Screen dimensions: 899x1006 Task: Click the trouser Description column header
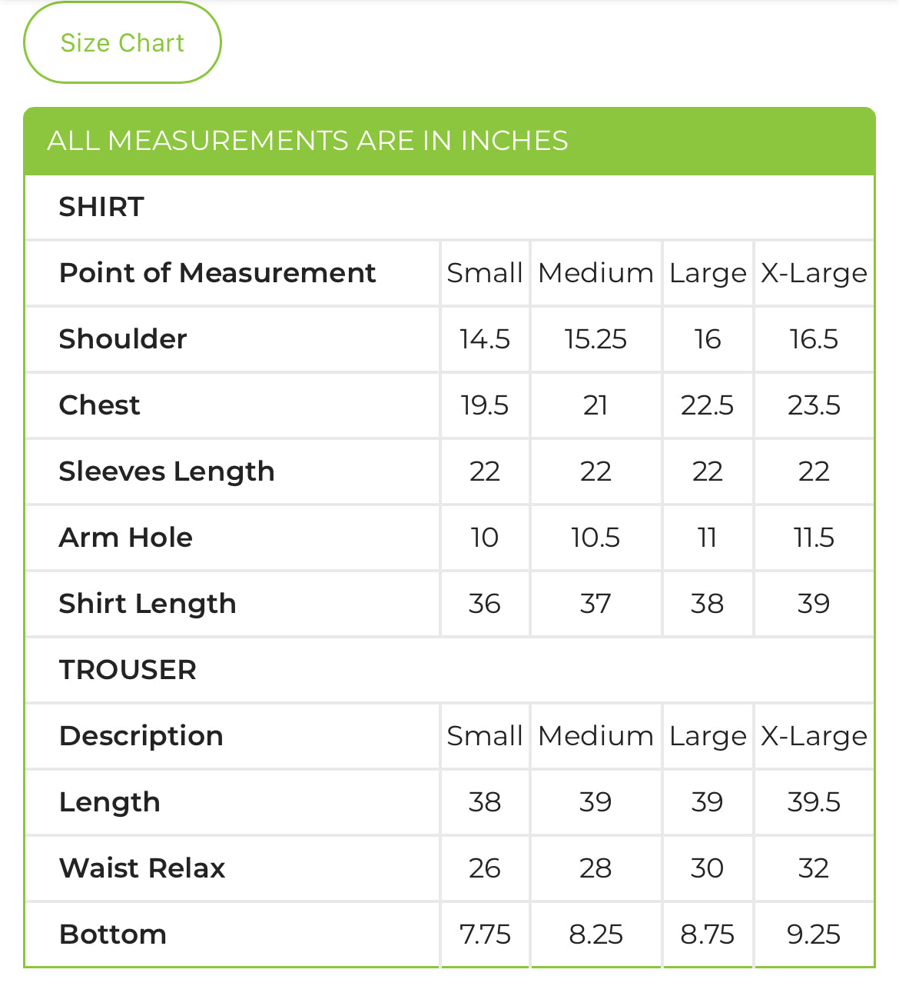click(x=141, y=736)
